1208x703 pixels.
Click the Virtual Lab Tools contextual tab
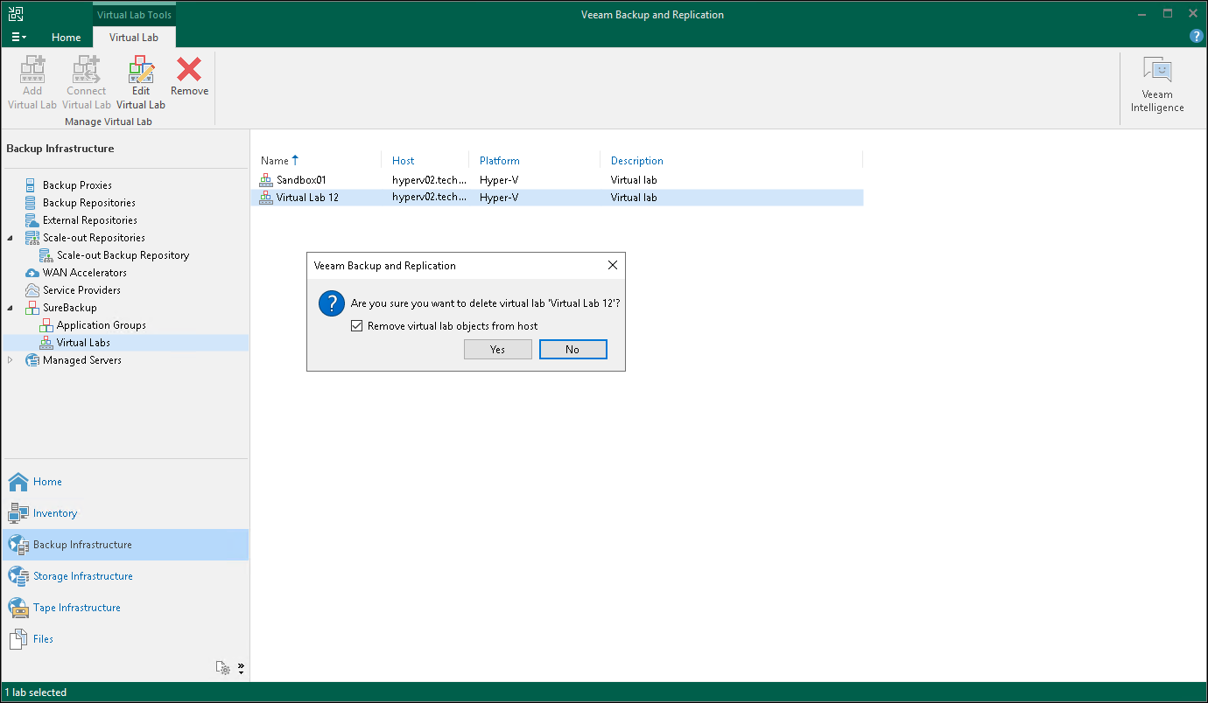click(134, 15)
